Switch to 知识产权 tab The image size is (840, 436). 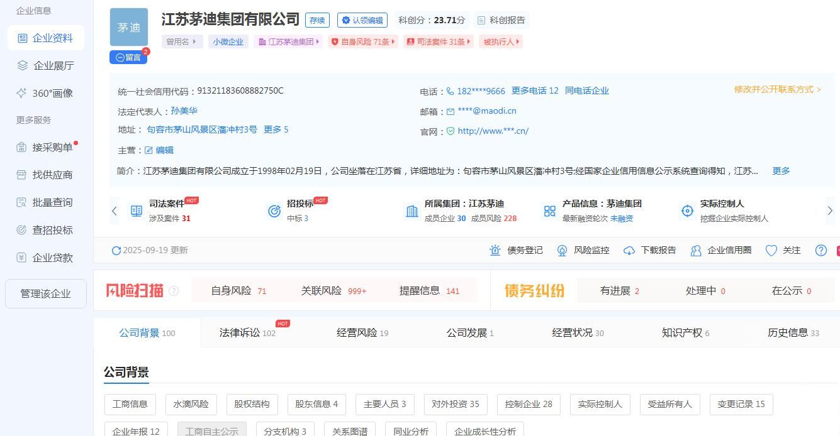(685, 333)
